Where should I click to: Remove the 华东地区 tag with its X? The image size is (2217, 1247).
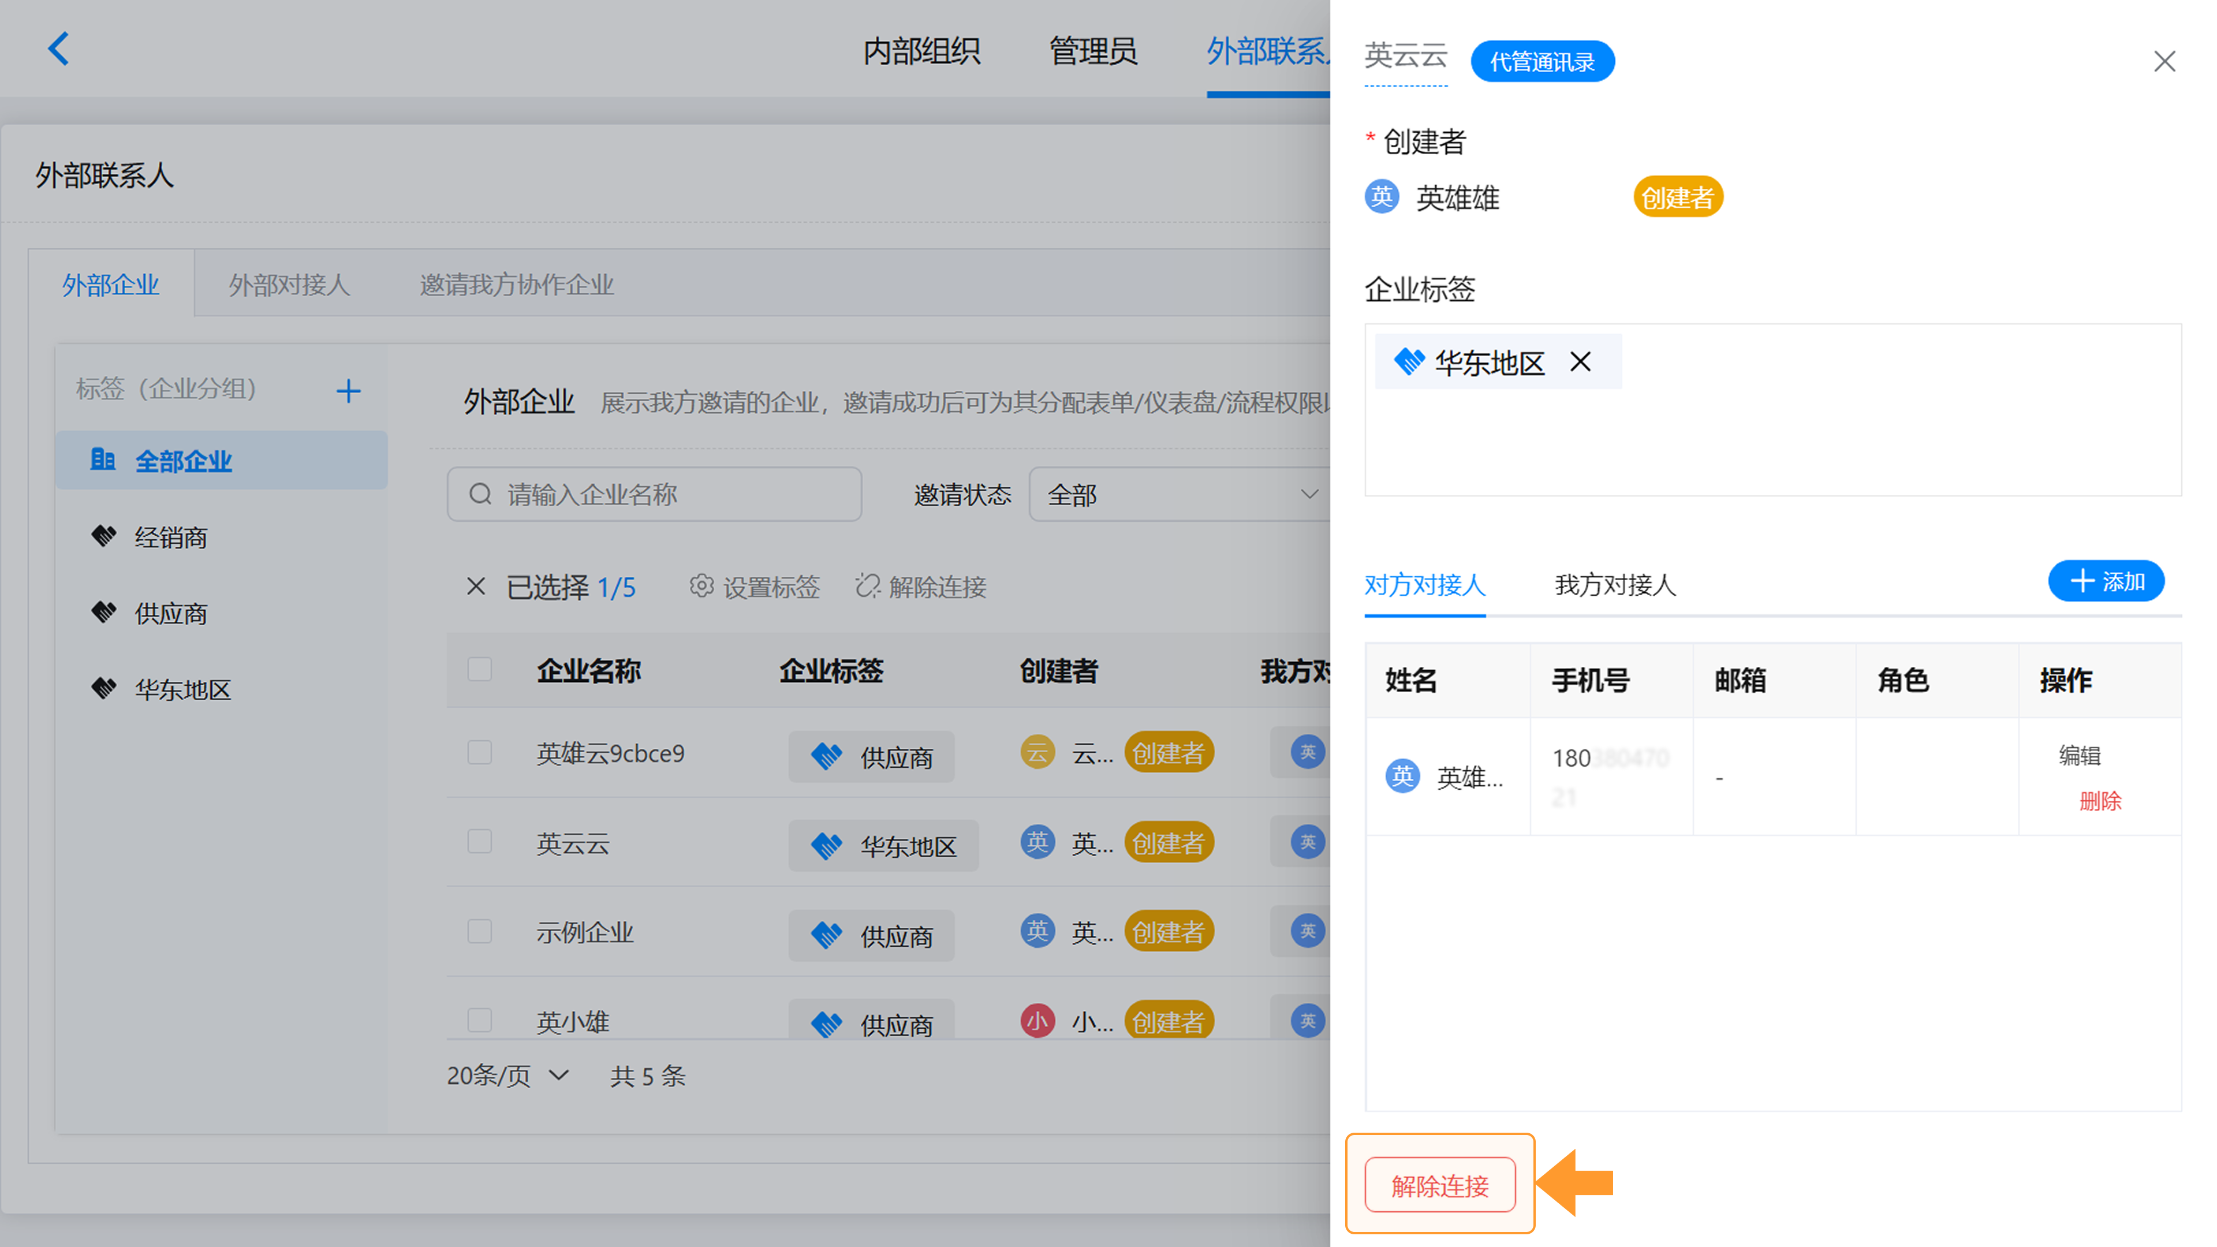[x=1580, y=361]
